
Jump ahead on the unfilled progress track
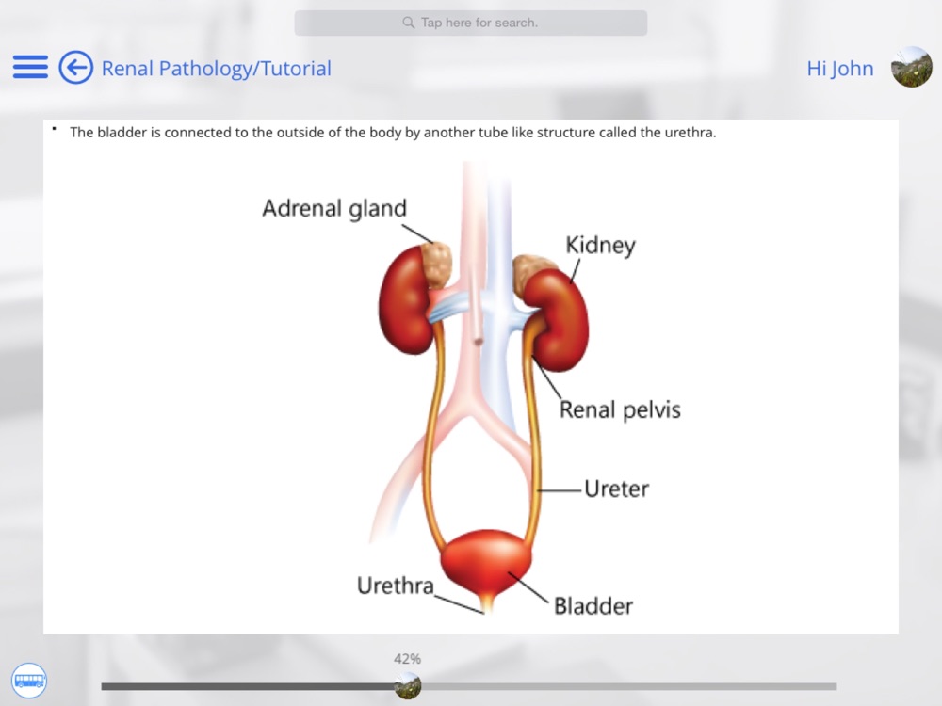click(x=629, y=686)
